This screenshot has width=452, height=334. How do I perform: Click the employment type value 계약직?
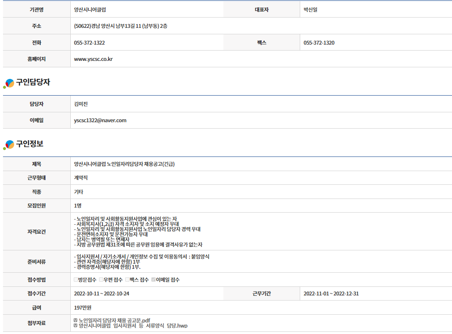click(x=81, y=178)
